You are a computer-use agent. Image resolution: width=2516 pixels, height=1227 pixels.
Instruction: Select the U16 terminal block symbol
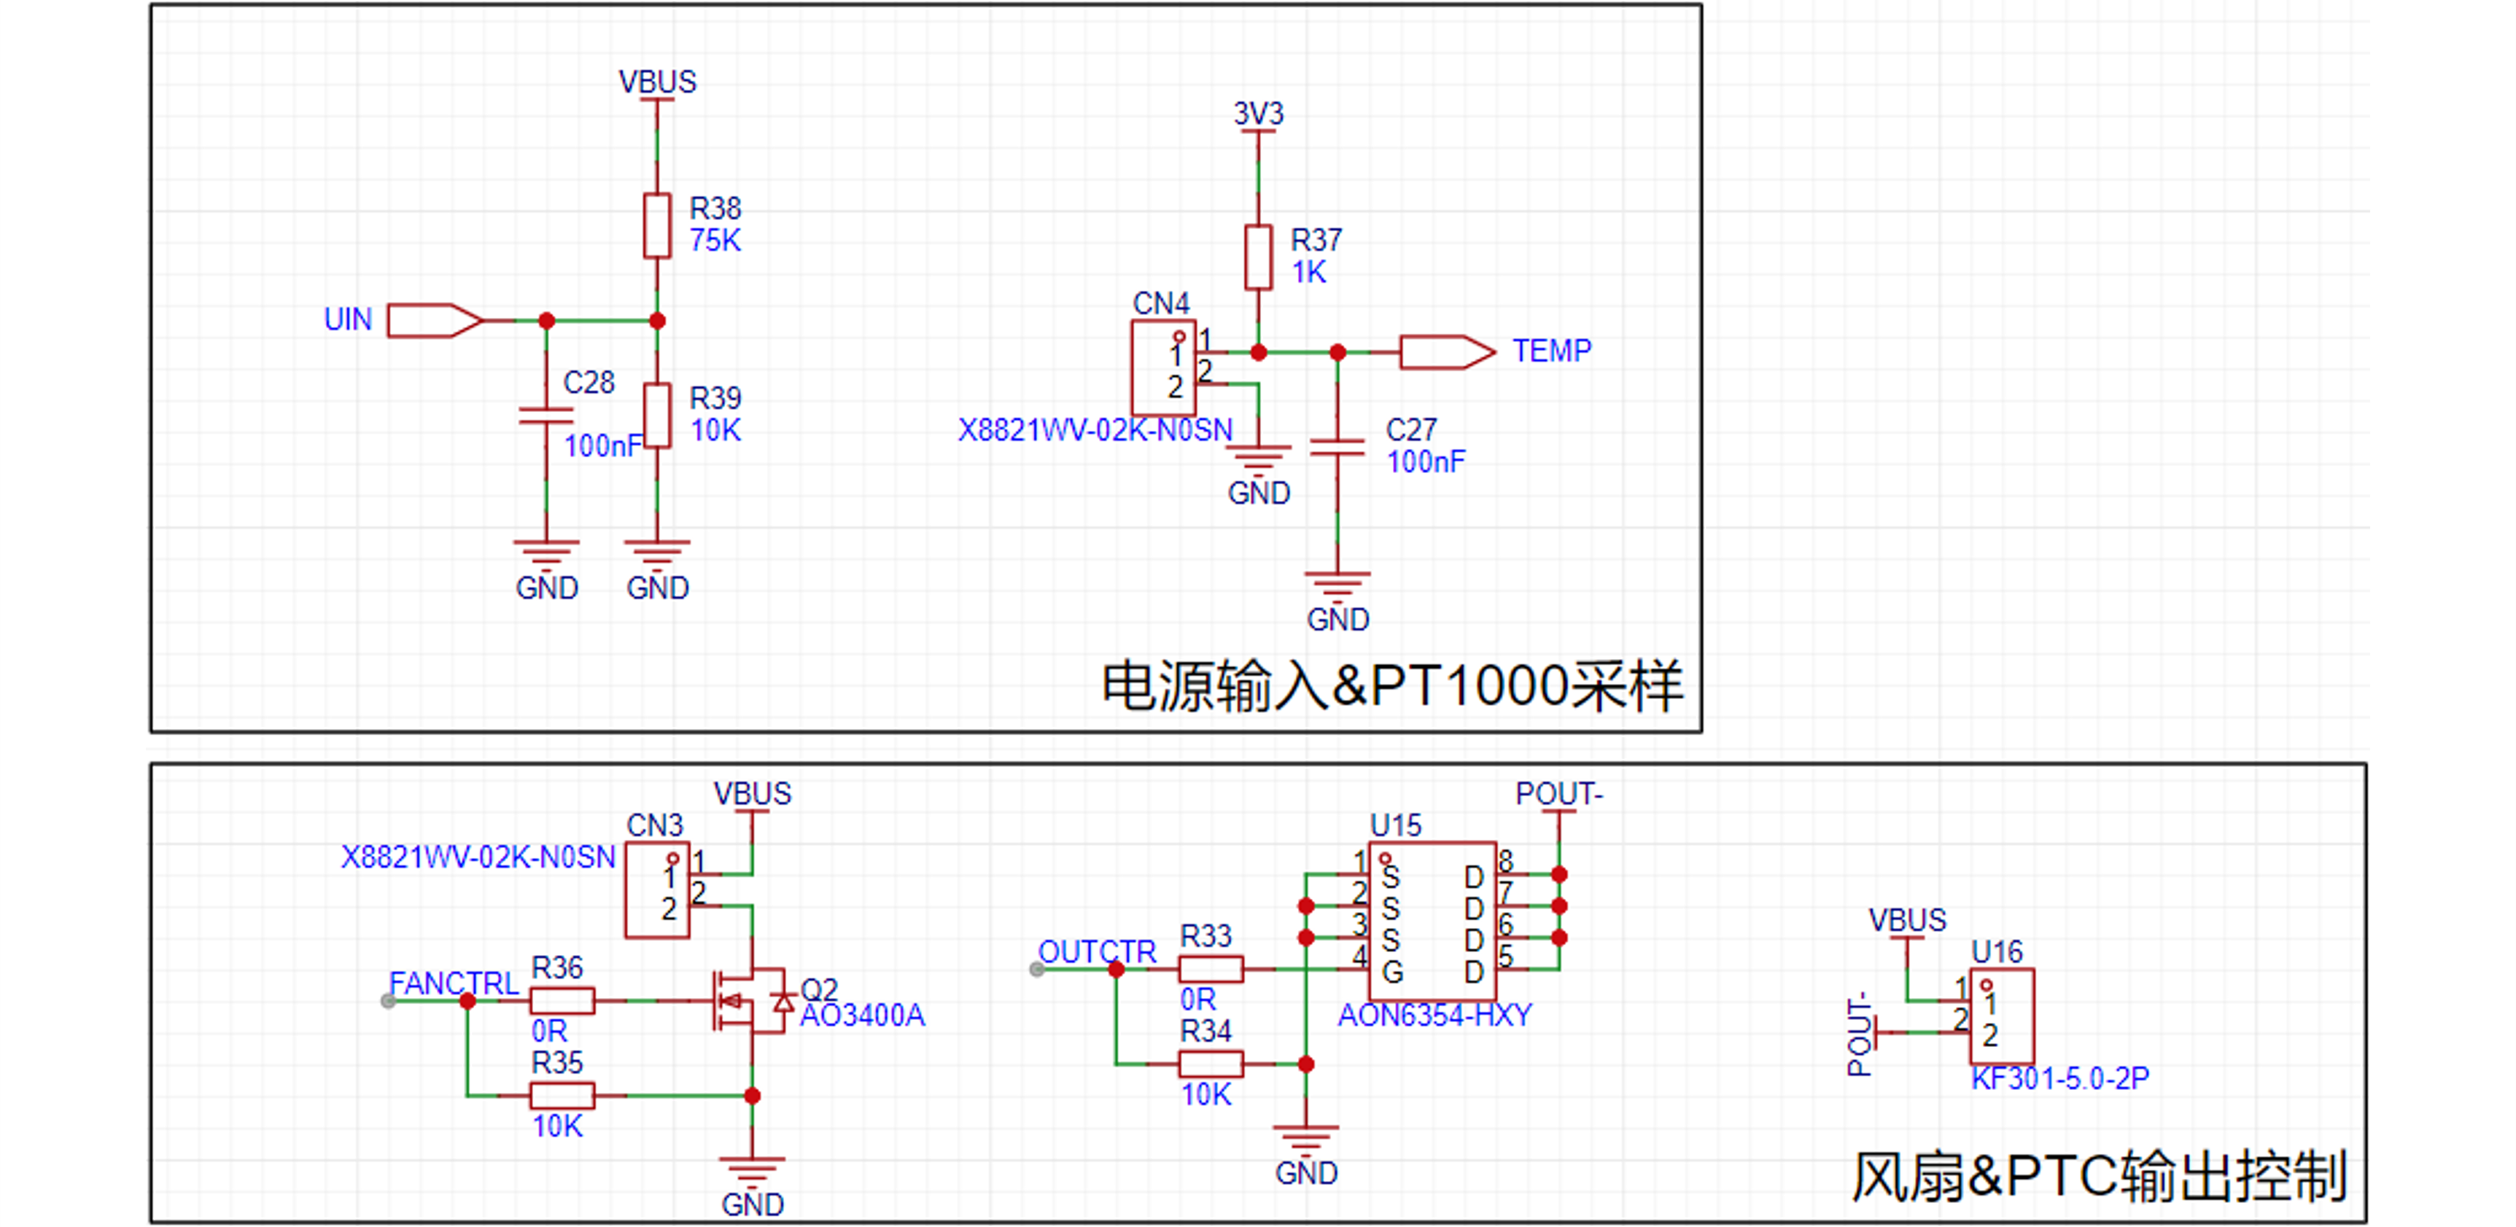click(x=2003, y=1016)
